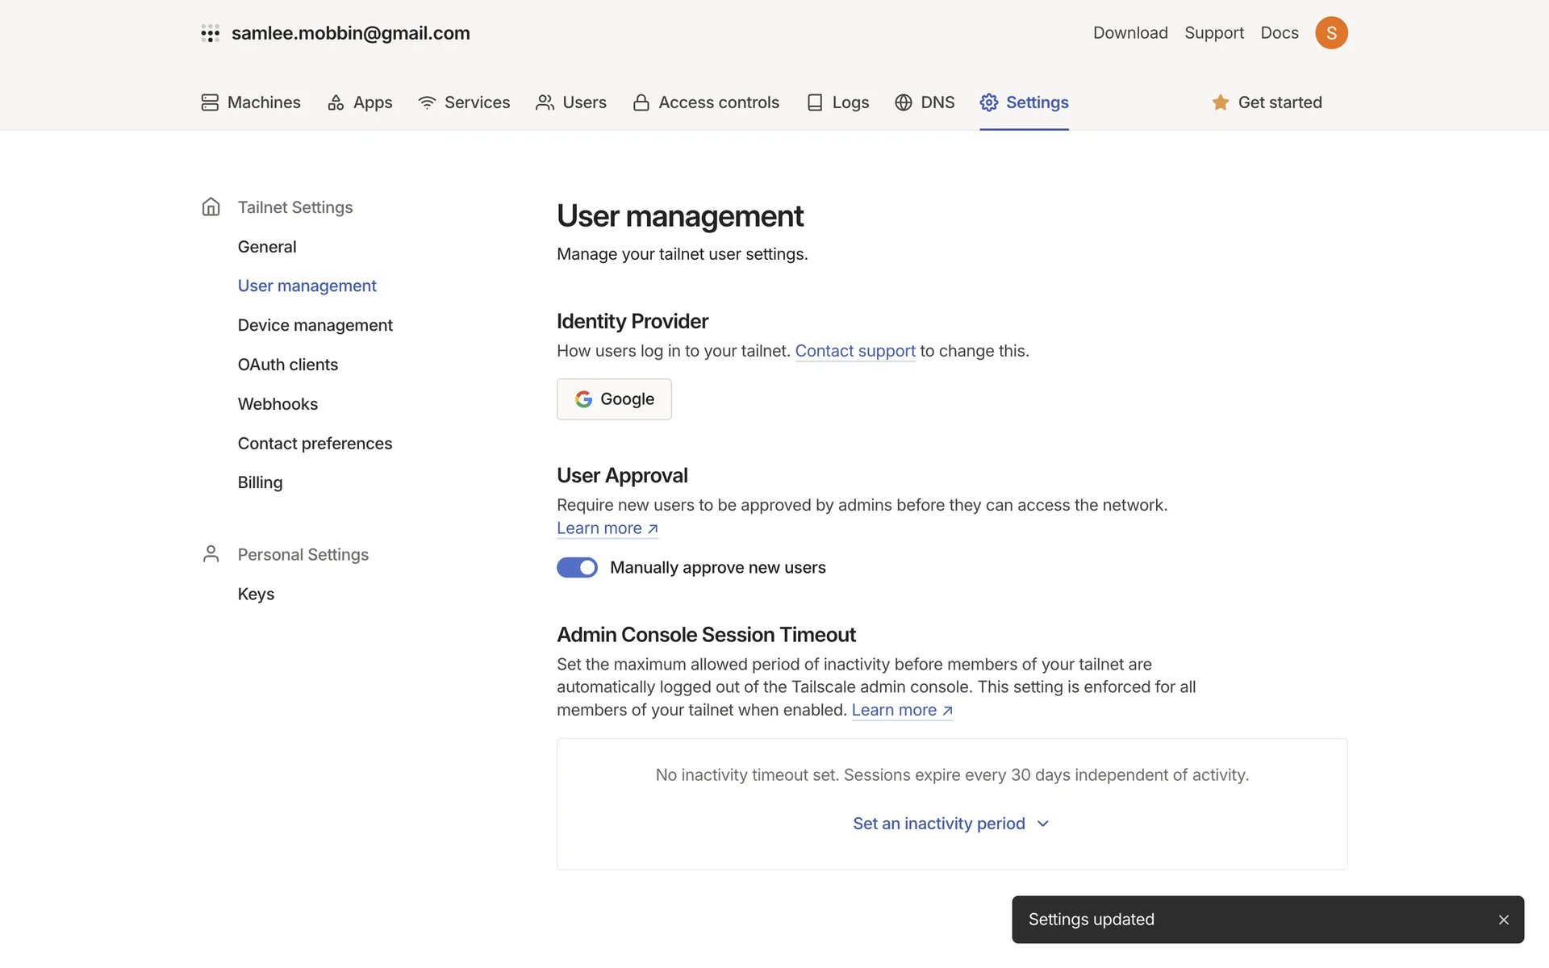Click the Machines server icon

210,102
